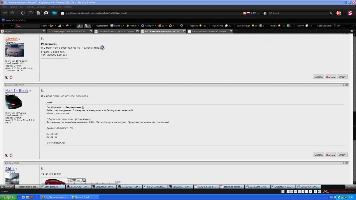The image size is (356, 200).
Task: Open Yandex bar settings gear icon
Action: [181, 26]
